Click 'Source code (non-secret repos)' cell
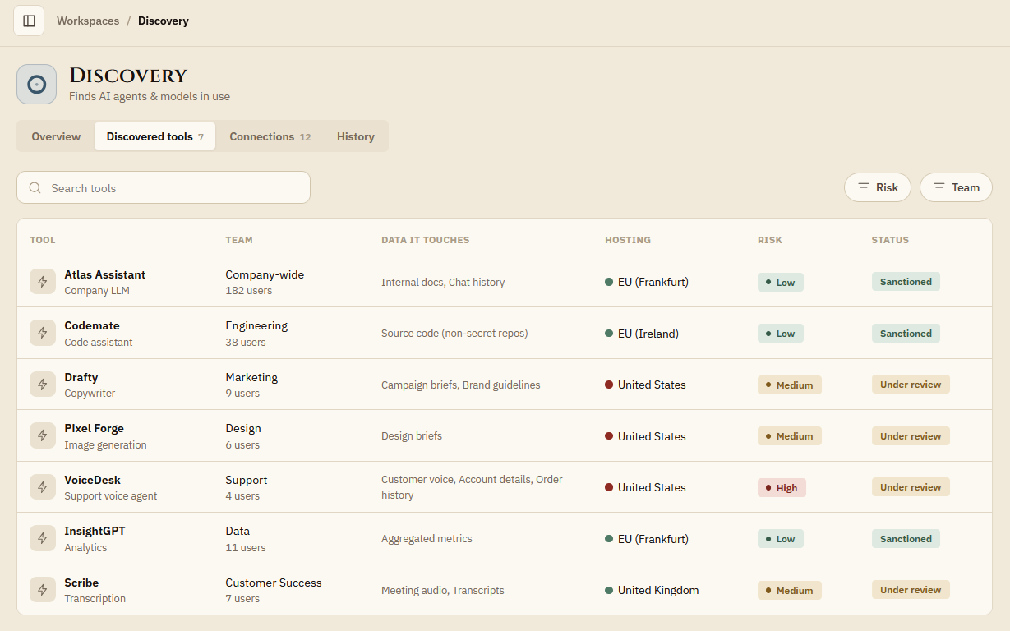The height and width of the screenshot is (631, 1010). click(x=454, y=334)
